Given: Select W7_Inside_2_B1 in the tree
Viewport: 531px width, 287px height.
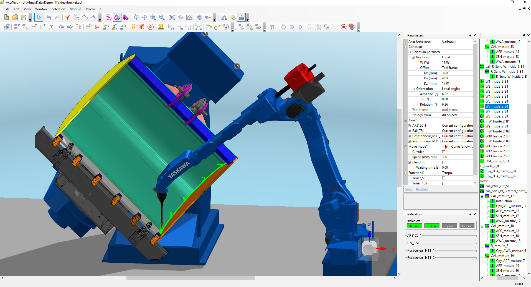Looking at the screenshot, I should click(497, 111).
